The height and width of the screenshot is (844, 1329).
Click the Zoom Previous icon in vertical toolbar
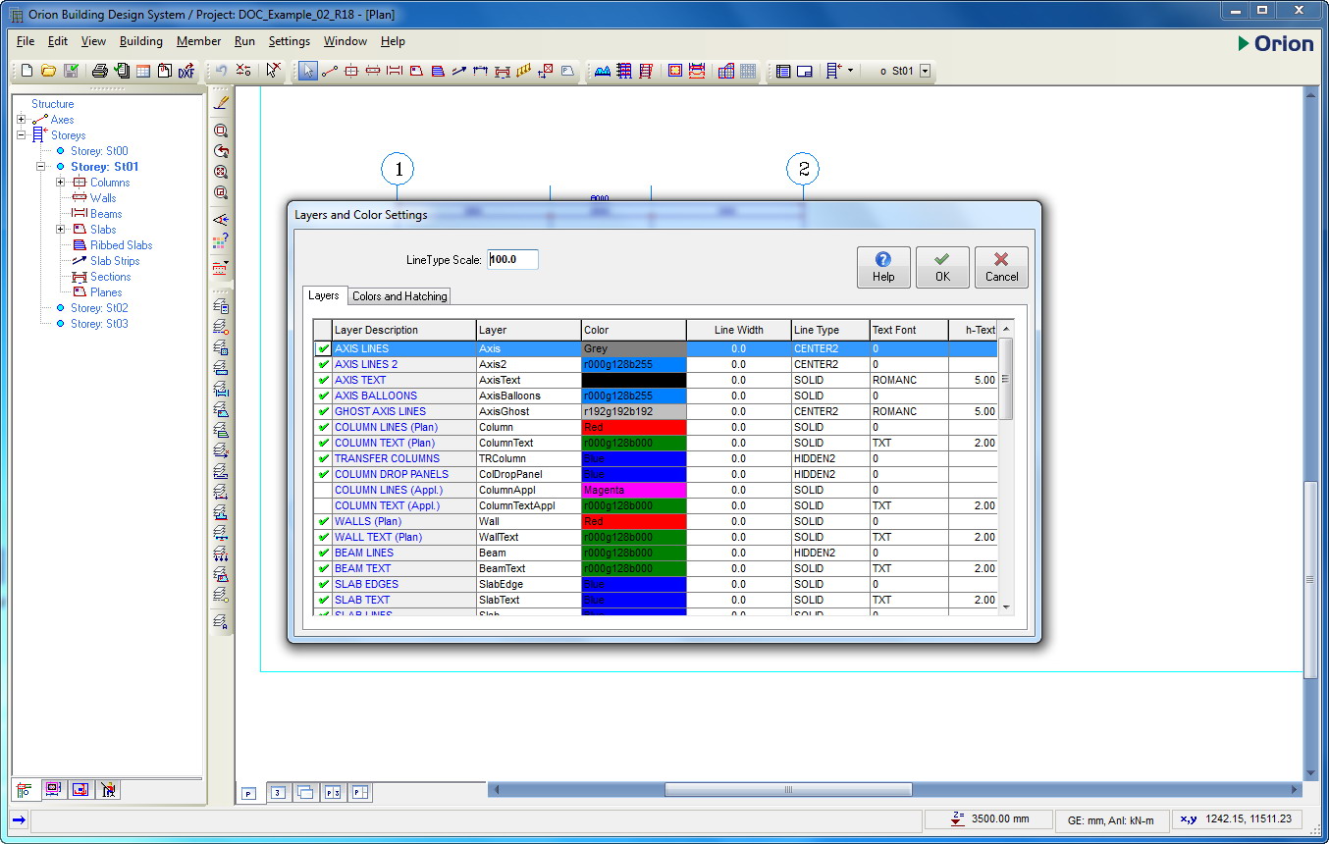[221, 151]
